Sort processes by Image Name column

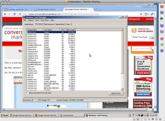point(35,30)
